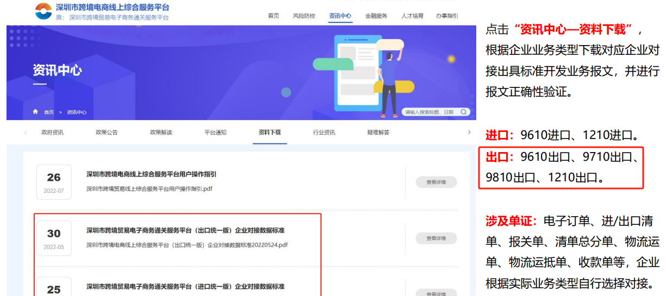Open 进口统一版 企业对接数据标准 title
The height and width of the screenshot is (296, 666).
[x=185, y=286]
